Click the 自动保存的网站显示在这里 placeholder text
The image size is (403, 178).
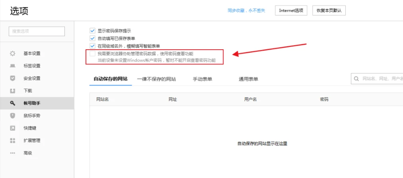coord(262,143)
